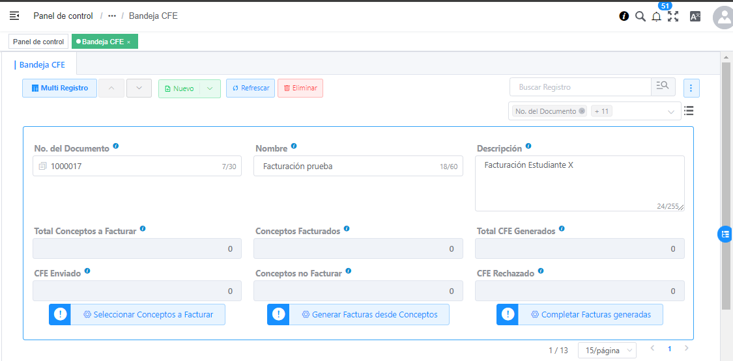Image resolution: width=733 pixels, height=361 pixels.
Task: Open the language translation icon
Action: coord(695,16)
